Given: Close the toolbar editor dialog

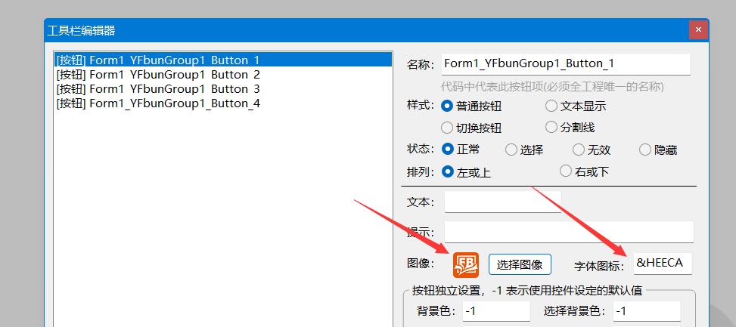Looking at the screenshot, I should [698, 29].
